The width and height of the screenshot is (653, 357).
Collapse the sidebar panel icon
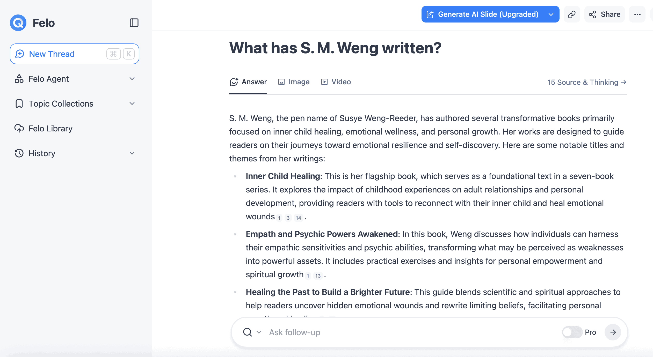(134, 23)
